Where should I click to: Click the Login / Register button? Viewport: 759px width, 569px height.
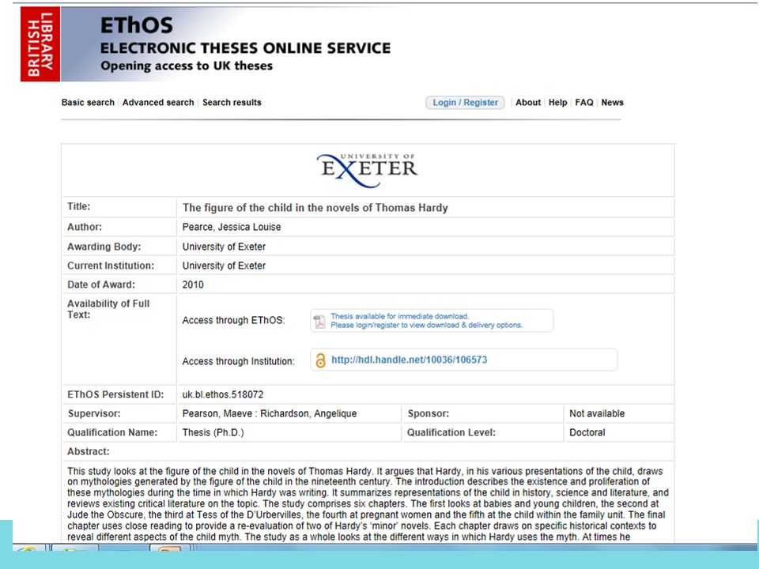[x=465, y=103]
